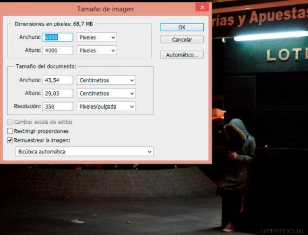The height and width of the screenshot is (235, 308).
Task: Open the Píxeles/pulgada resolution unit dropdown
Action: 106,106
